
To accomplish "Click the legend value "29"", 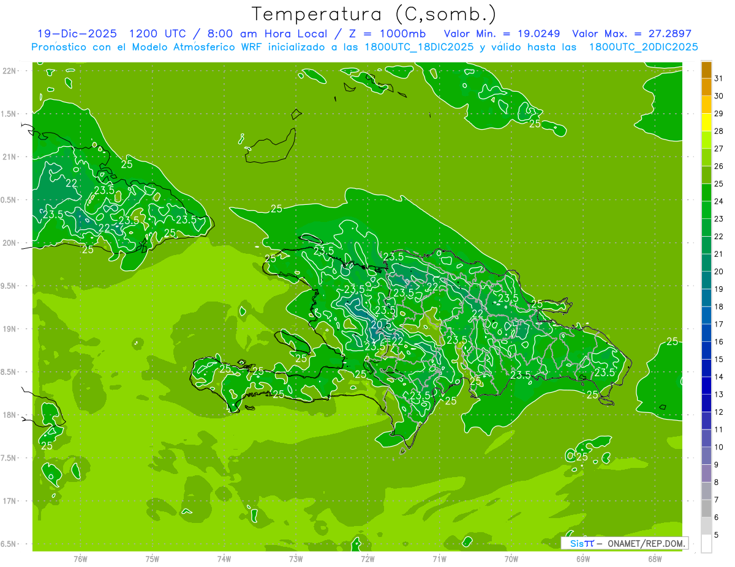I will (719, 114).
